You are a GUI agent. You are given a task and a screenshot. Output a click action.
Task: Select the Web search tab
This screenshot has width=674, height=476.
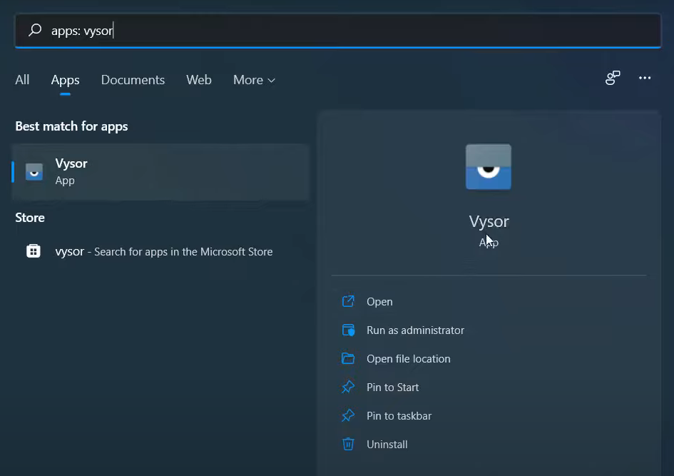[x=198, y=80]
